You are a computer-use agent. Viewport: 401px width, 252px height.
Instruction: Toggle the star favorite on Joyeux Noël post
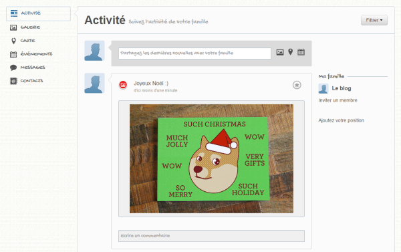[297, 85]
